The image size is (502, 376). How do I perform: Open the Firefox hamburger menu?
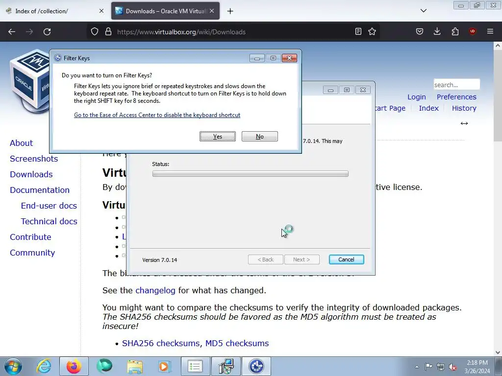490,31
